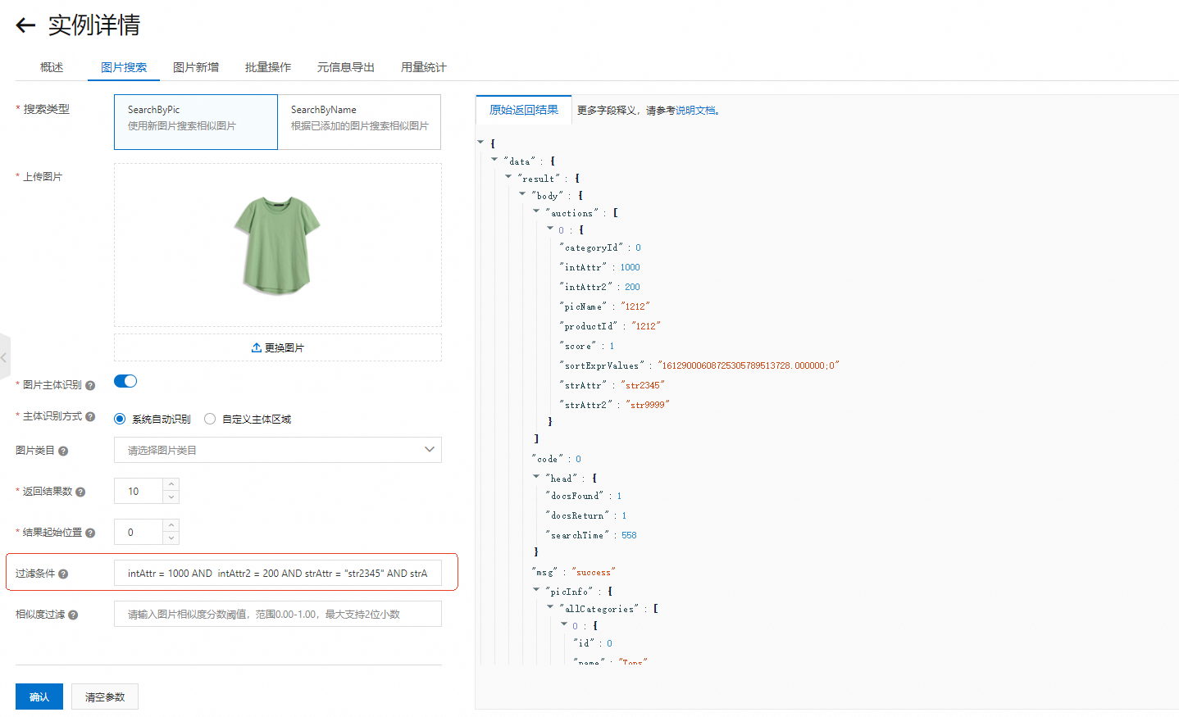The image size is (1179, 717).
Task: Open the 元信息导出 tab
Action: [x=346, y=67]
